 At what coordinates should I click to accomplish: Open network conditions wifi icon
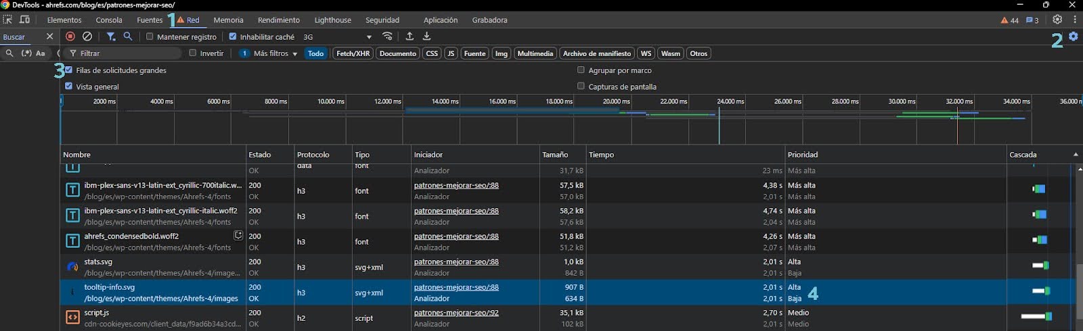coord(387,36)
